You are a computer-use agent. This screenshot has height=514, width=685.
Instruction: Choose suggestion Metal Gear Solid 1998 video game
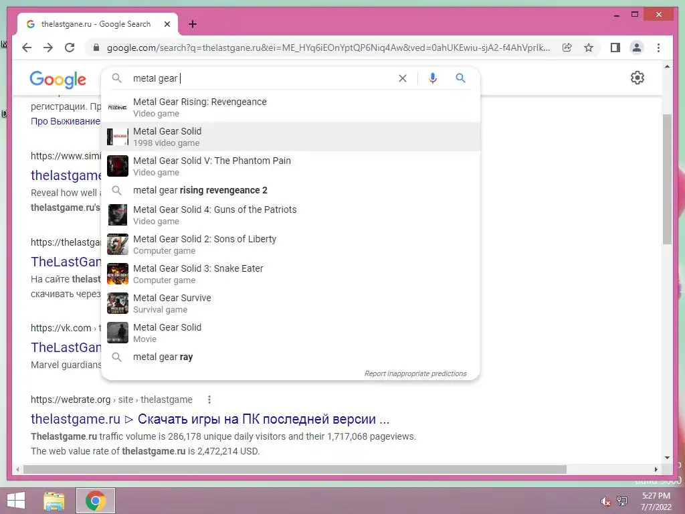(x=290, y=137)
